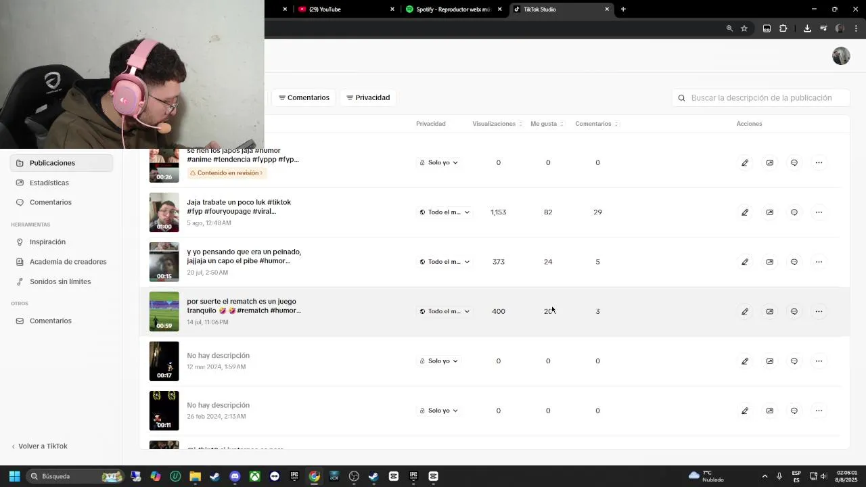Open OBS Studio from the taskbar
The image size is (866, 487).
tap(354, 476)
